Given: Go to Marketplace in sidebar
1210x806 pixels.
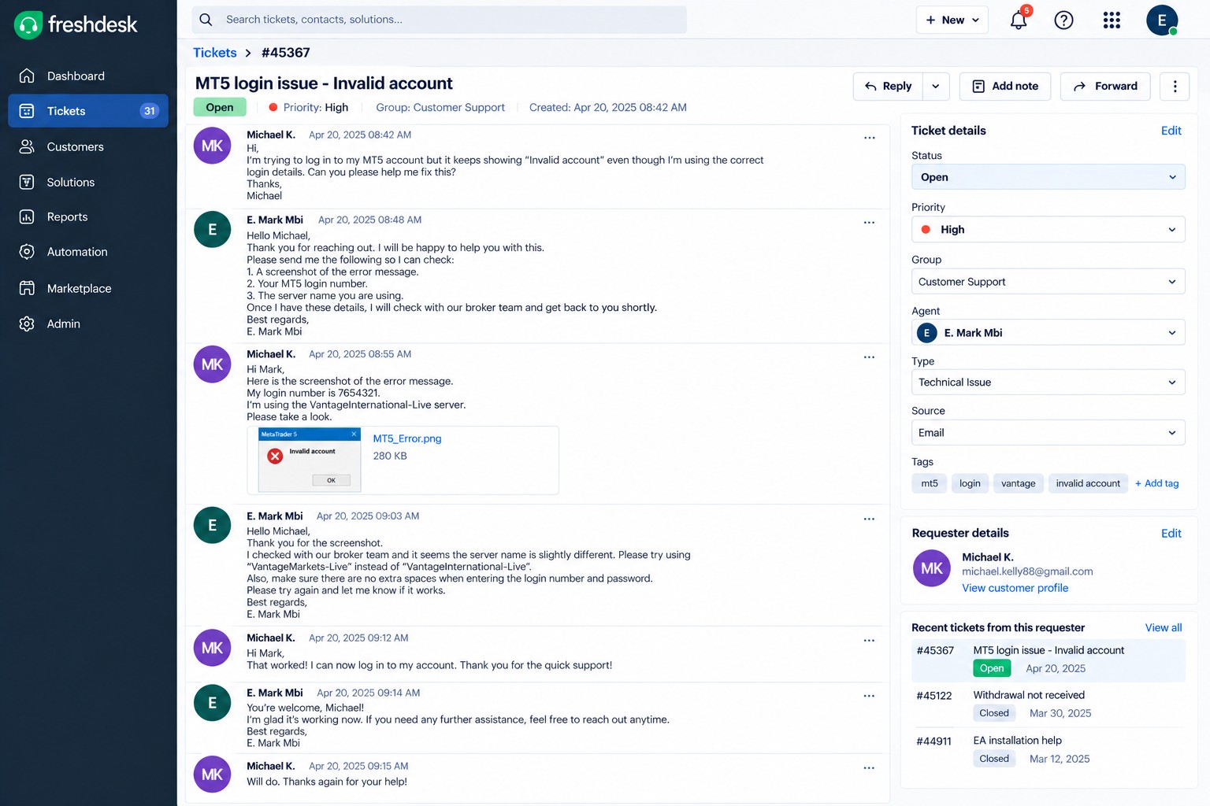Looking at the screenshot, I should coord(88,288).
